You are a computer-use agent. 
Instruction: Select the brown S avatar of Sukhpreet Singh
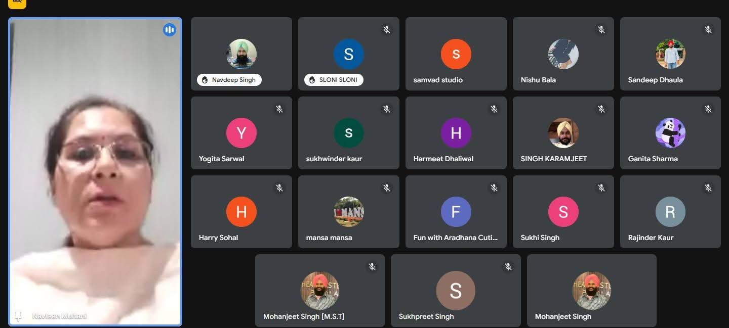[456, 291]
